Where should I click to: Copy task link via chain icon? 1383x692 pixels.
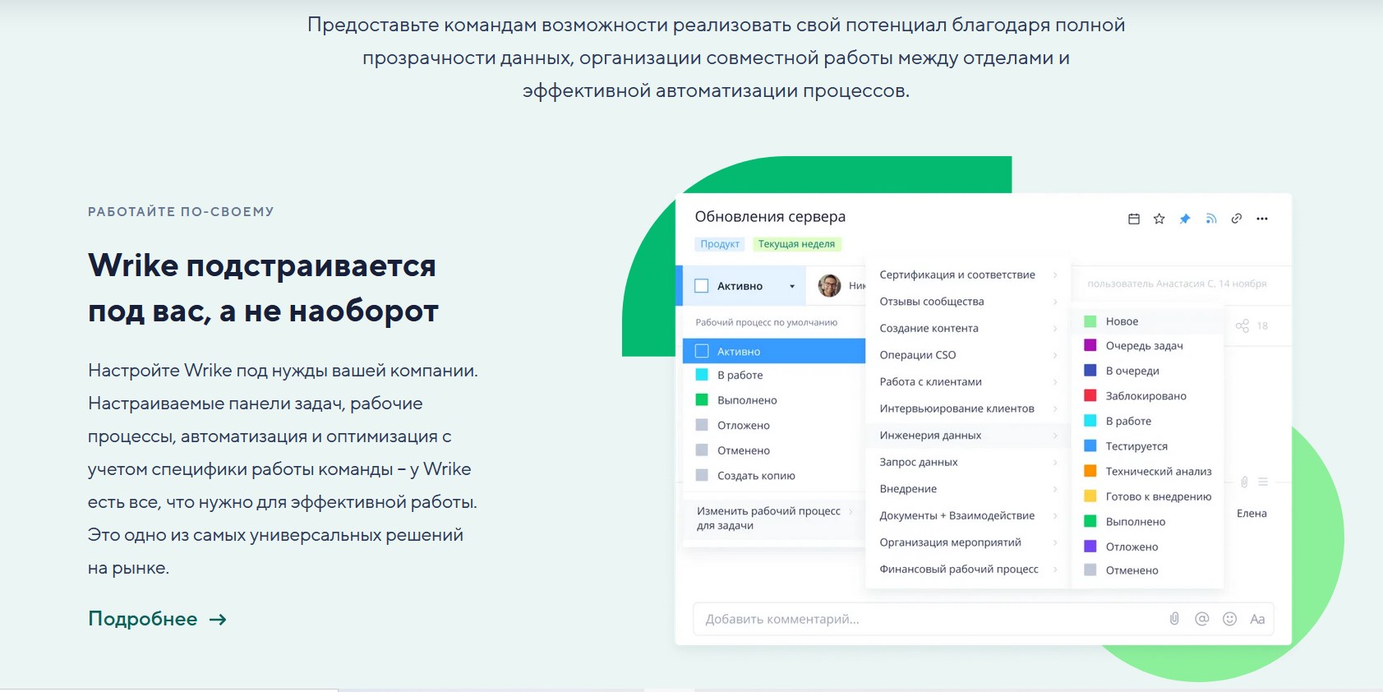[1236, 219]
